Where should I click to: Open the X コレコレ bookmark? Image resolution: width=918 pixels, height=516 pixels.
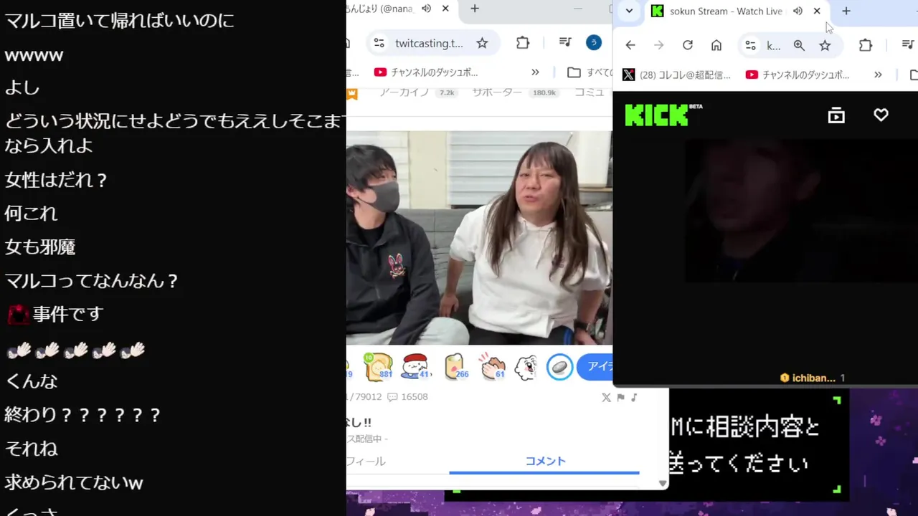tap(676, 75)
